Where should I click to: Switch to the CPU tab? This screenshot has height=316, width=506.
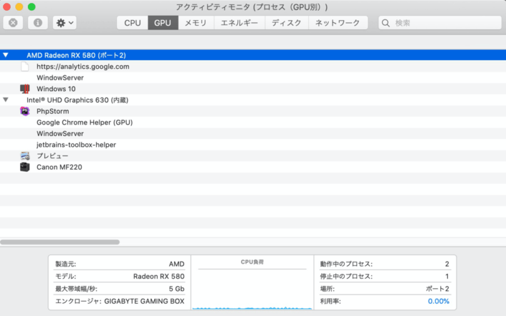pos(133,23)
